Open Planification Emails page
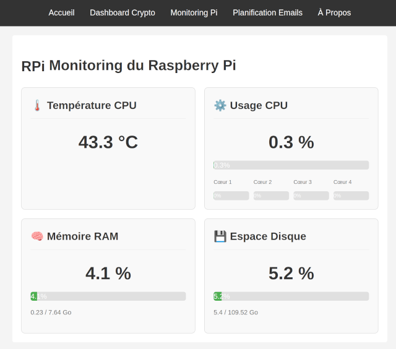 [x=267, y=12]
